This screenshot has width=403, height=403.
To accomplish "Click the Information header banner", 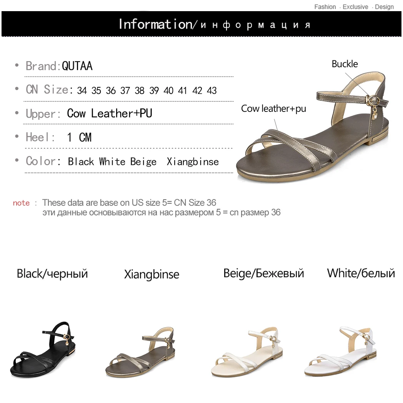I will [x=201, y=24].
